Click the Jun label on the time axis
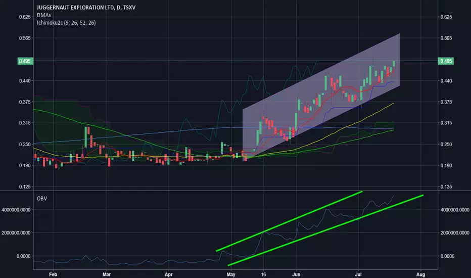The width and height of the screenshot is (471, 278). pos(296,274)
